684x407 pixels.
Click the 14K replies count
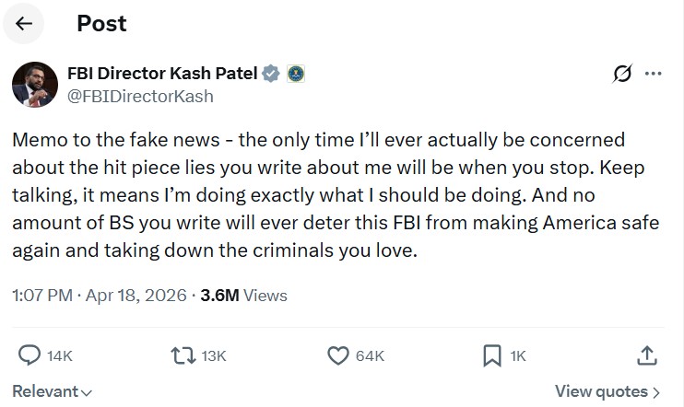[x=59, y=356]
